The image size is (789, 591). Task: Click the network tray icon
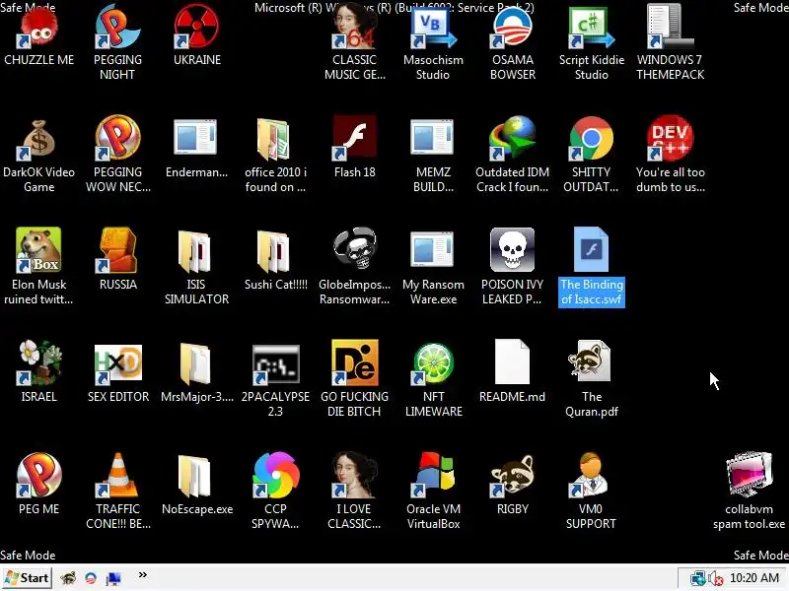[697, 578]
